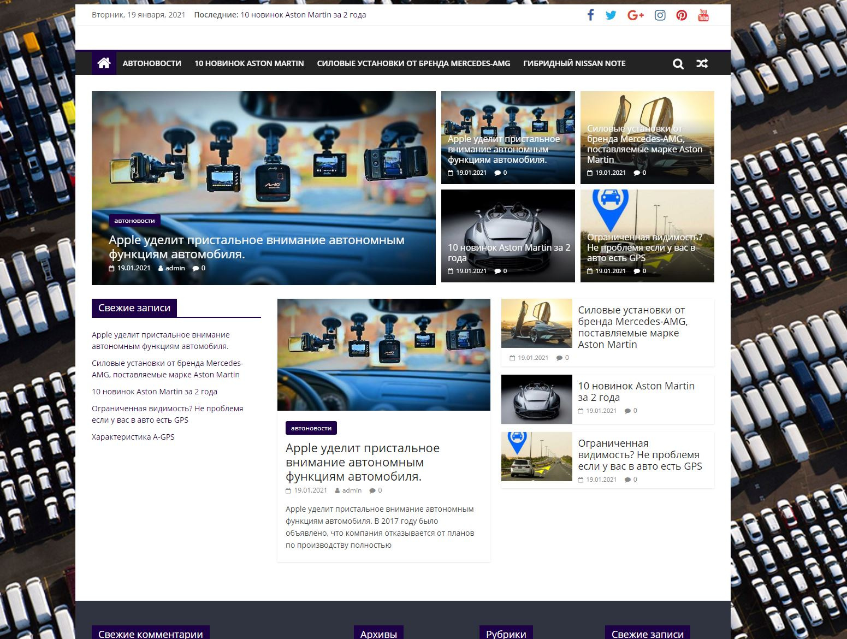This screenshot has width=847, height=639.
Task: Open silver Aston Martin thumbnail in right list
Action: 537,399
